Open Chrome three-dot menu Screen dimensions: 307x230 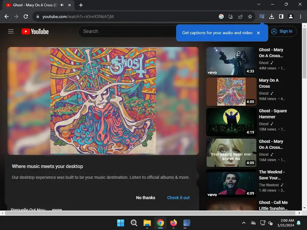tap(300, 17)
